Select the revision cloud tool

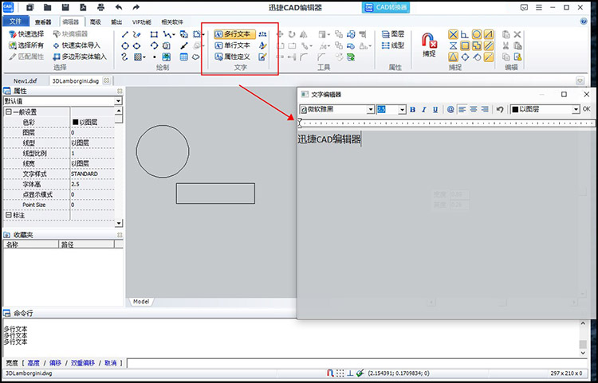[x=195, y=57]
